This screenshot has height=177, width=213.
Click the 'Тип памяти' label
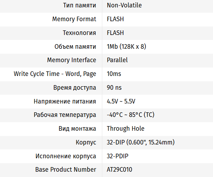79,5
